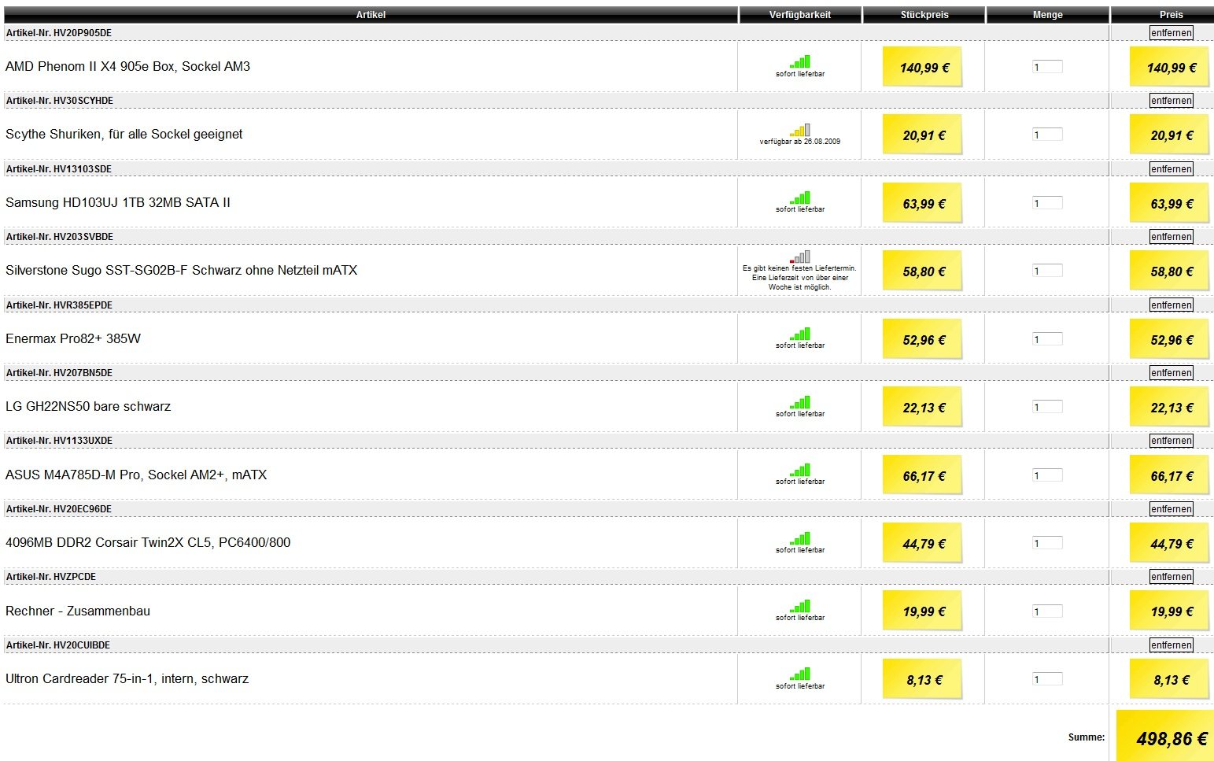Click 'Artikel-Nr. HVZPCDE' row label
The width and height of the screenshot is (1214, 761).
tap(51, 577)
